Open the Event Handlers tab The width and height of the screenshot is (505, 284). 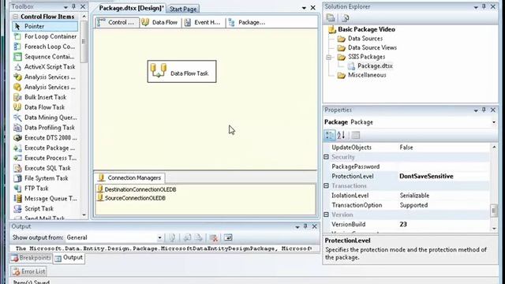(x=203, y=22)
